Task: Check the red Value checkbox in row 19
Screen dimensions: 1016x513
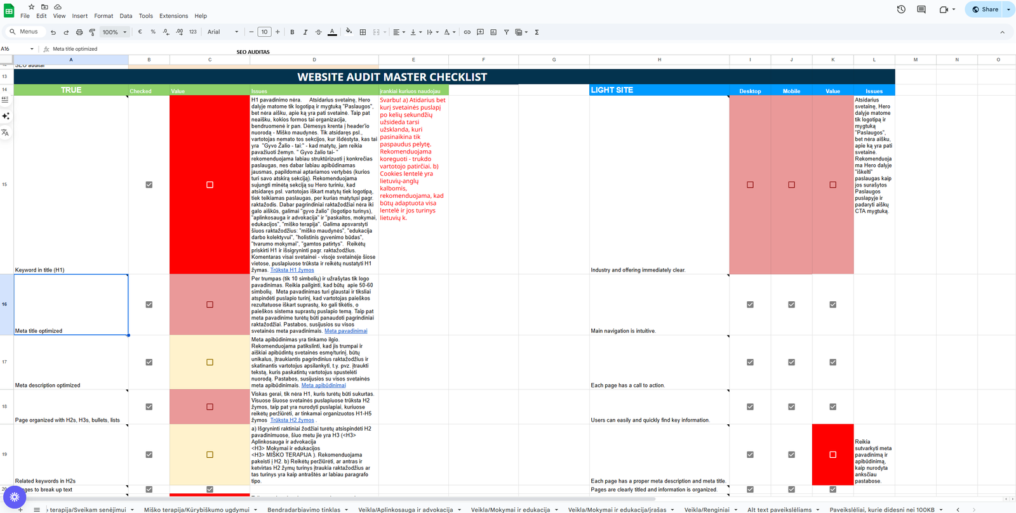Action: coord(832,455)
